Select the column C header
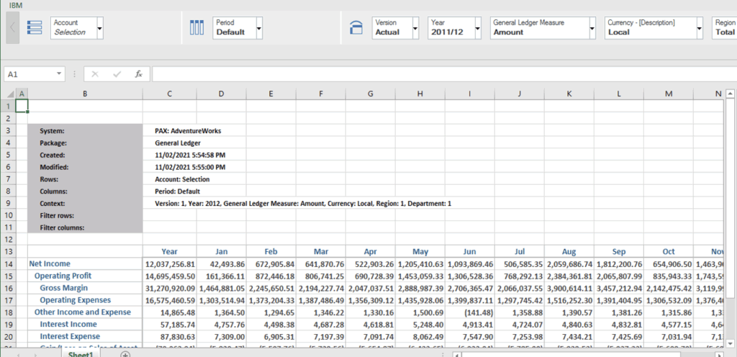This screenshot has width=737, height=357. [169, 94]
